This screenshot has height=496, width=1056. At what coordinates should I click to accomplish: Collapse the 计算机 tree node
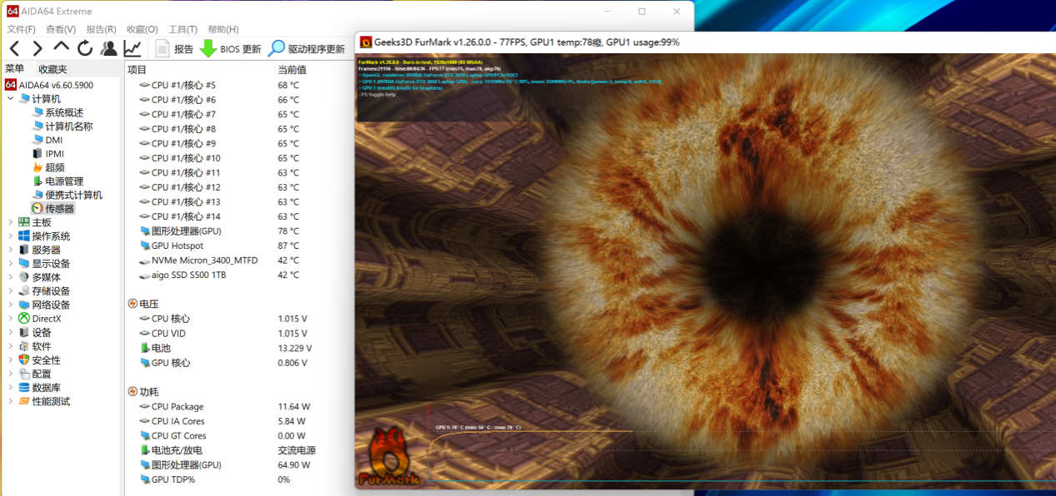[11, 99]
